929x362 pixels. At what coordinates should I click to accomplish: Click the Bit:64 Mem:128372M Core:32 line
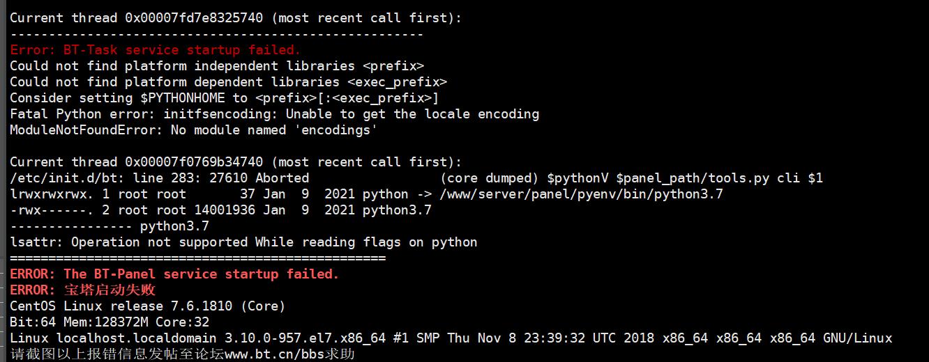[109, 322]
